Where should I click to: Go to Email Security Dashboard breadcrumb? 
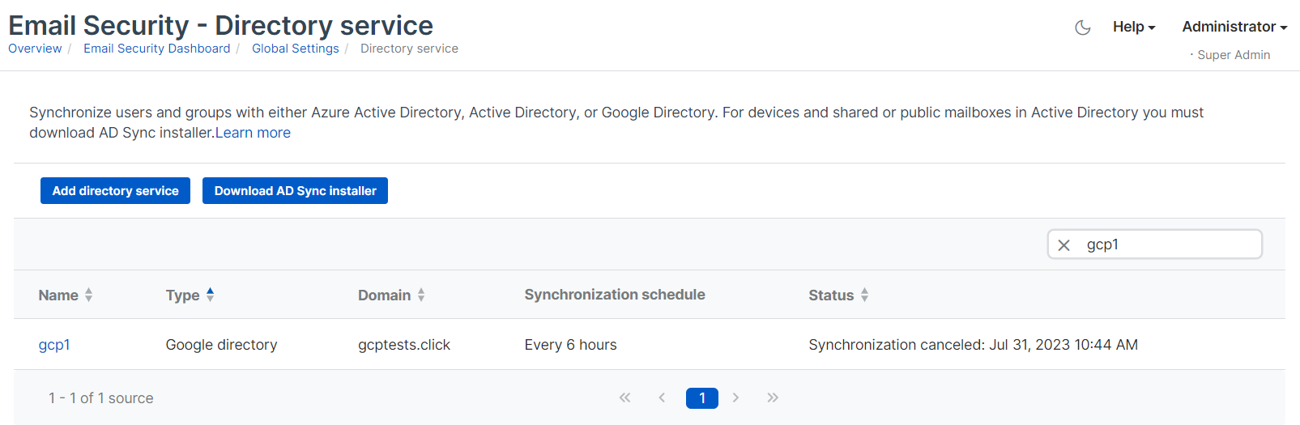156,49
